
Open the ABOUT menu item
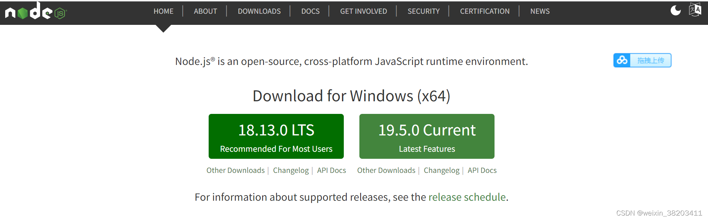click(x=205, y=12)
